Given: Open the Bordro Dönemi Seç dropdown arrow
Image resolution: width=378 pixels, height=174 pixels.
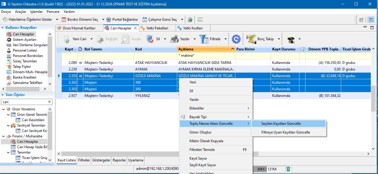Looking at the screenshot, I should tap(103, 19).
